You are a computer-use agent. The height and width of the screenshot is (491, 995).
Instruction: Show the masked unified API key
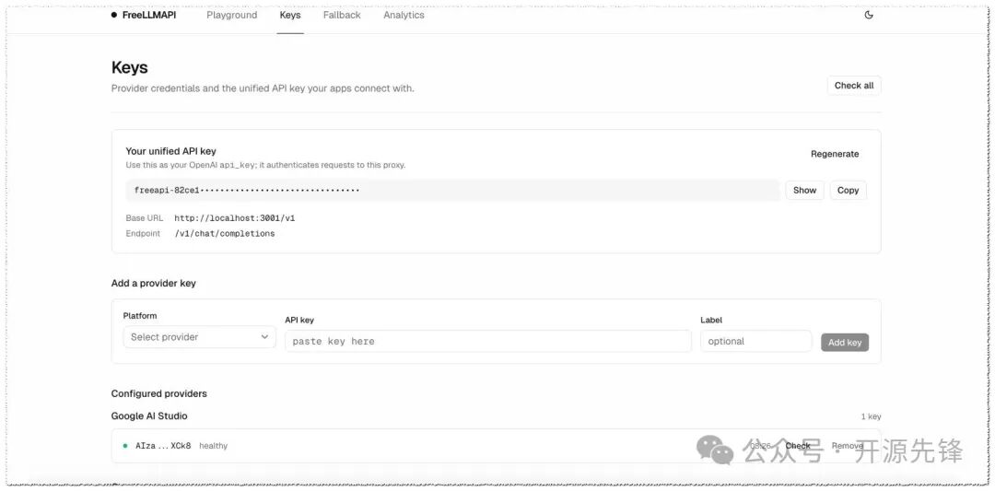pos(804,191)
